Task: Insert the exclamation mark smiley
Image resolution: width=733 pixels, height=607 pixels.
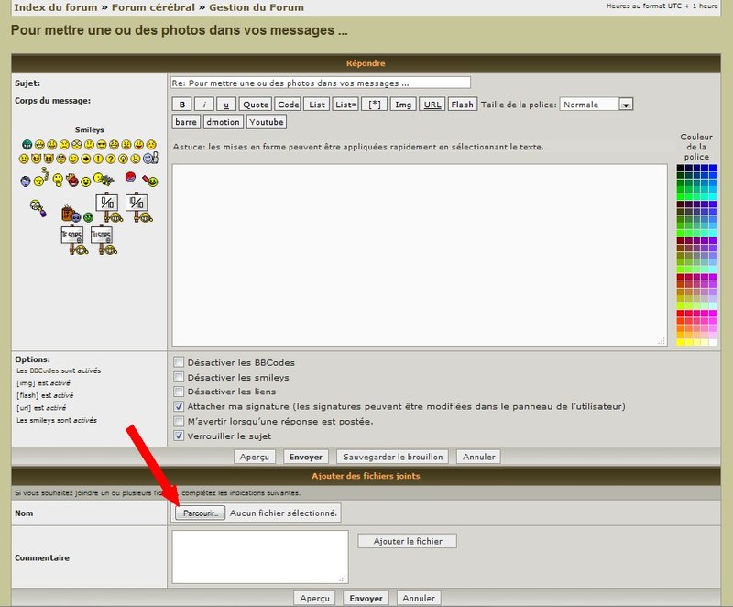Action: tap(98, 159)
